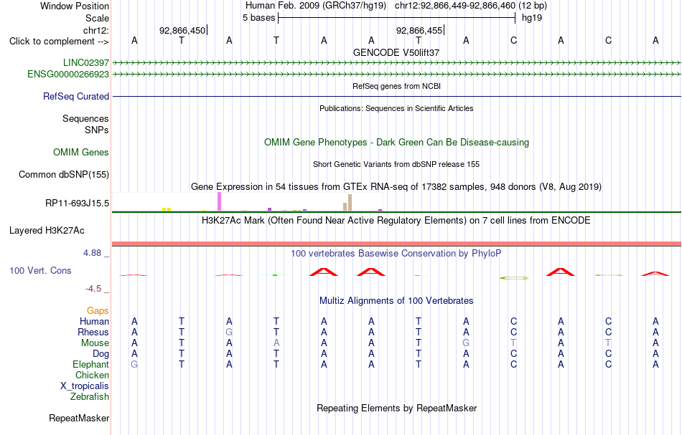Click the hg19 label beside the scale bar

[x=532, y=18]
